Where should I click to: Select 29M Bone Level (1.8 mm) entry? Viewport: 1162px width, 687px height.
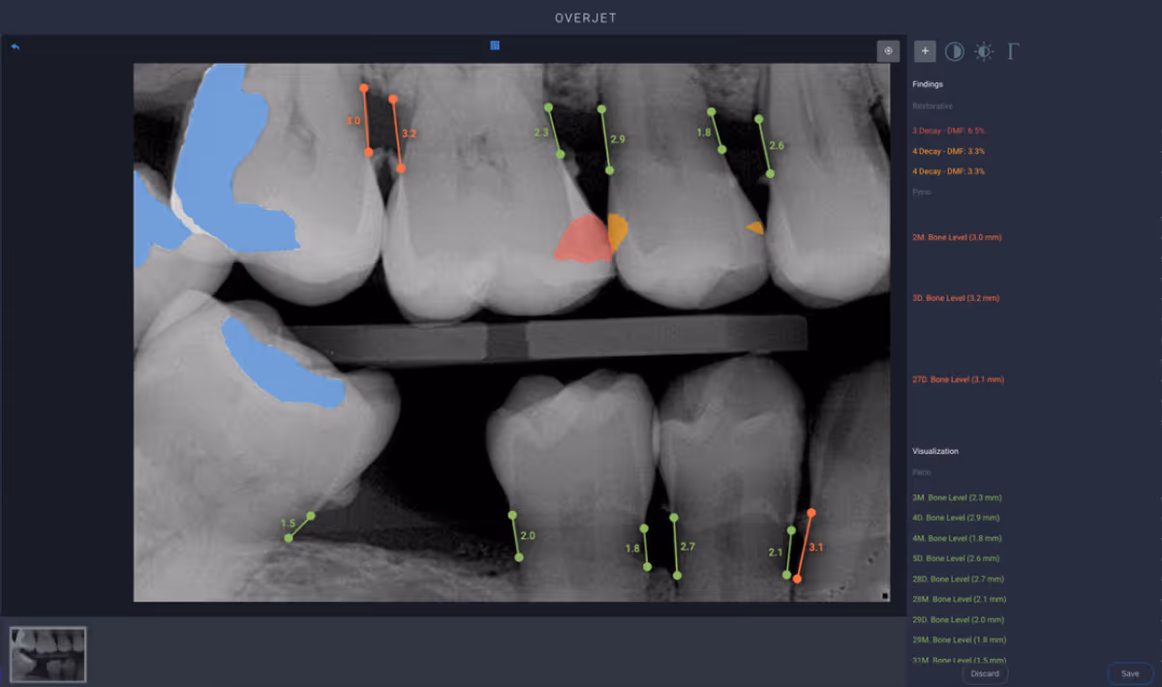click(959, 640)
